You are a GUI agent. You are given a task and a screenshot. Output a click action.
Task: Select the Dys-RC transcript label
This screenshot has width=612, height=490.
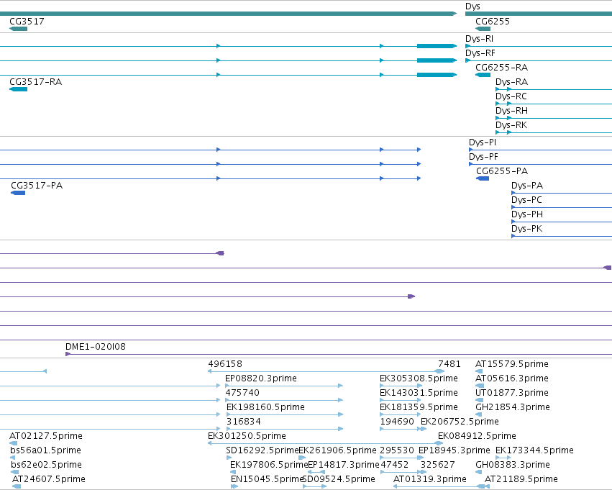coord(511,96)
